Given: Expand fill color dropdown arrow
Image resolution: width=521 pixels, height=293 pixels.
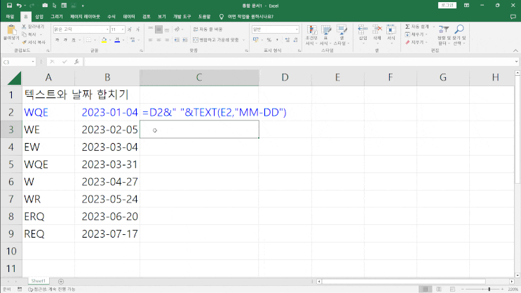Looking at the screenshot, I should pyautogui.click(x=110, y=40).
